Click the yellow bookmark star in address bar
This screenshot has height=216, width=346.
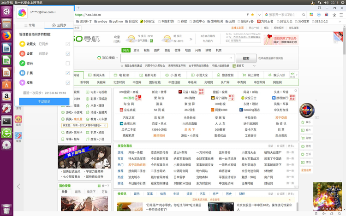point(252,15)
